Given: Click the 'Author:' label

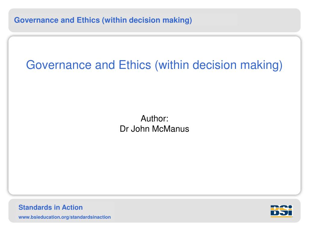Looking at the screenshot, I should pyautogui.click(x=154, y=119).
